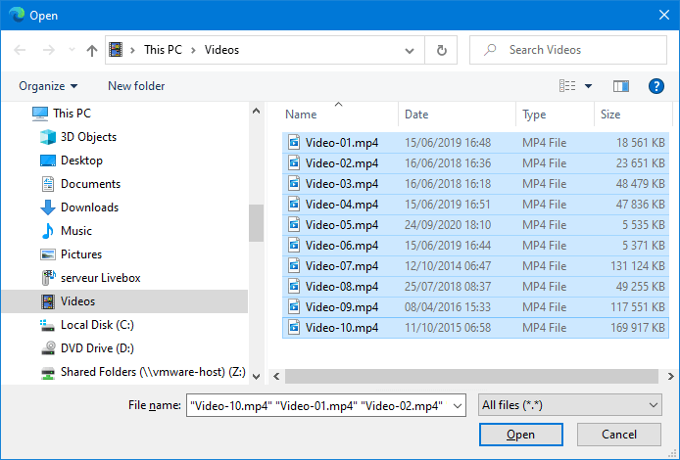Click the horizontal scrollbar of file list
The height and width of the screenshot is (460, 680).
471,376
